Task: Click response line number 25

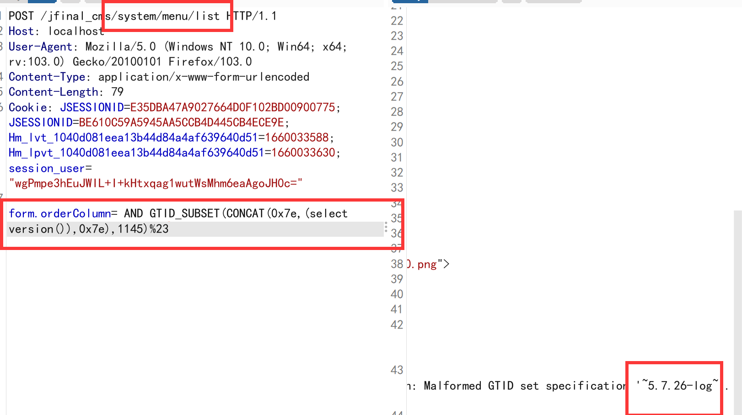Action: pyautogui.click(x=397, y=66)
